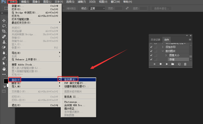The width and height of the screenshot is (203, 124).
Task: Switch to the 历史记录 tab
Action: (155, 40)
